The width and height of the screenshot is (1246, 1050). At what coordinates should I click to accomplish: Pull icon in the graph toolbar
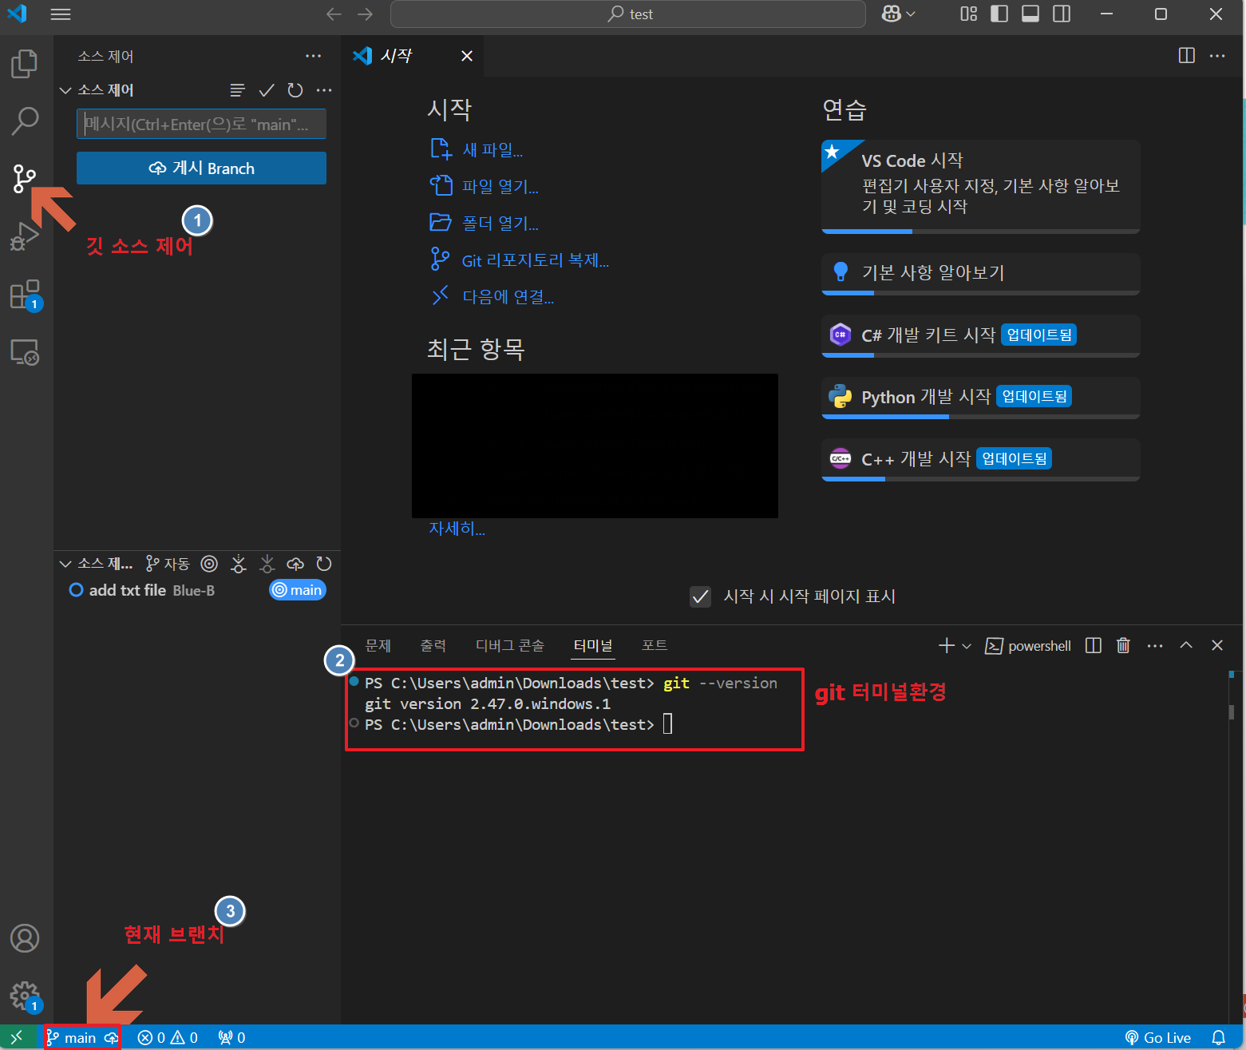point(267,564)
